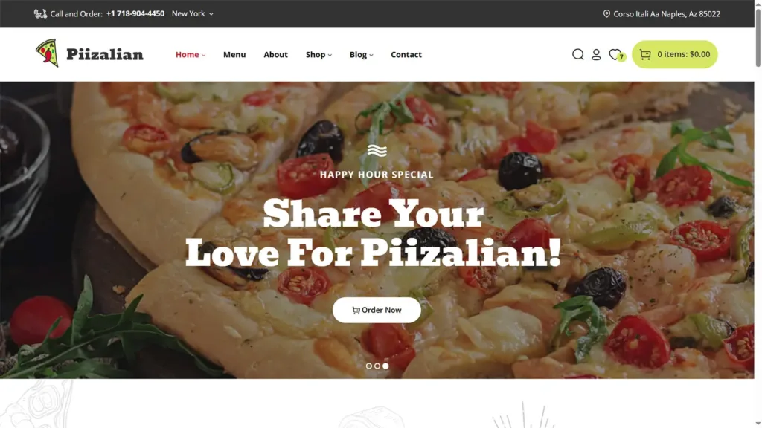Go to the About page
762x428 pixels.
pos(275,54)
